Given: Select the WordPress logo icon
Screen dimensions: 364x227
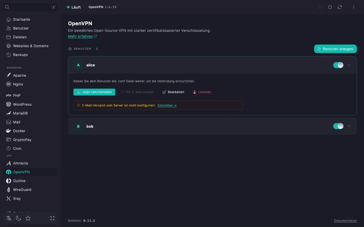Looking at the screenshot, I should (x=9, y=104).
